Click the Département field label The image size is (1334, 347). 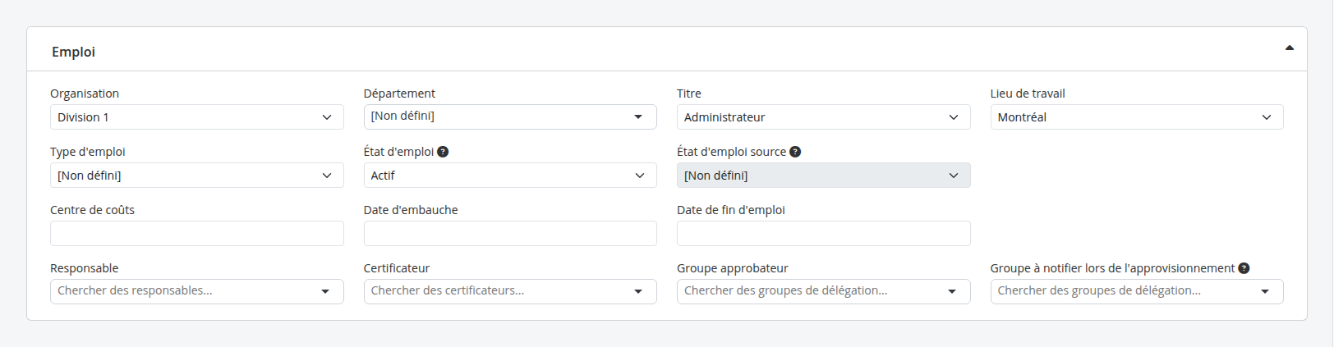(399, 94)
